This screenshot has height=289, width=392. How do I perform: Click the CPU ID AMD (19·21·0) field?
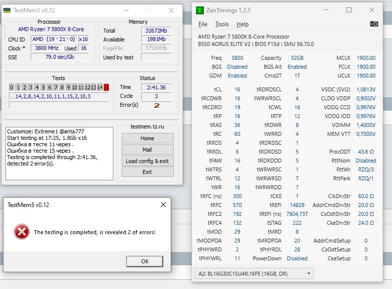[x=54, y=39]
